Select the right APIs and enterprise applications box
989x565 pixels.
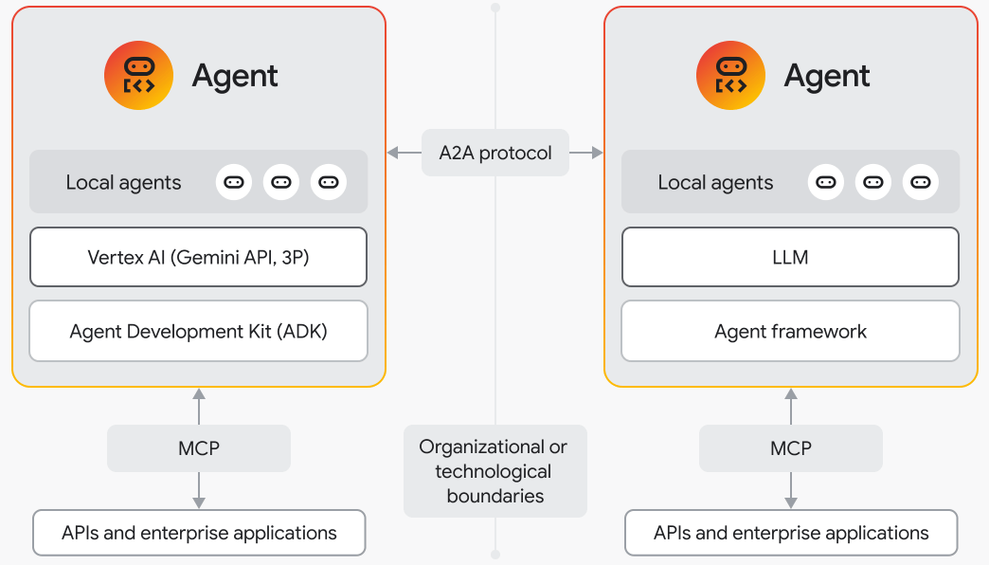coord(791,533)
